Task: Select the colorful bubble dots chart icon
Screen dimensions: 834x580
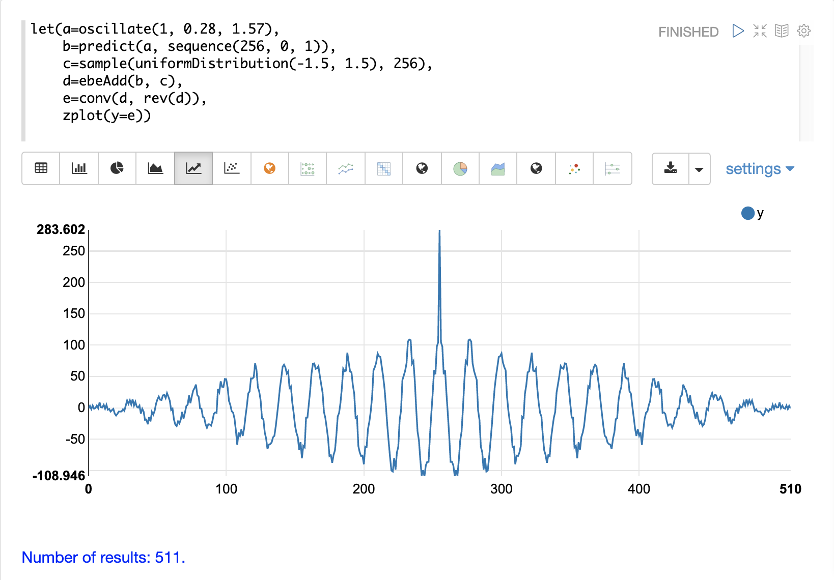Action: [x=574, y=168]
